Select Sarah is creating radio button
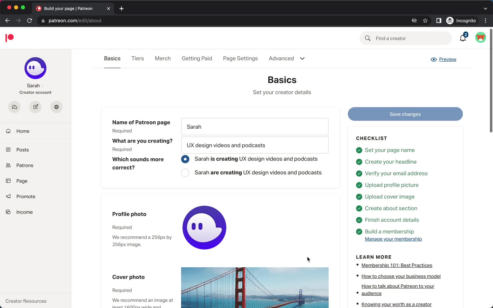The image size is (493, 308). coord(185,159)
